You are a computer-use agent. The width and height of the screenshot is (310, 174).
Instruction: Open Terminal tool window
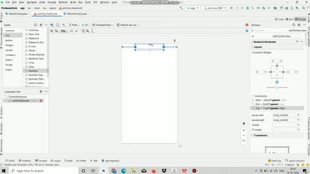click(41, 160)
